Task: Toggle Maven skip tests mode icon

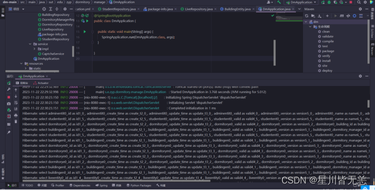Action: point(355,16)
